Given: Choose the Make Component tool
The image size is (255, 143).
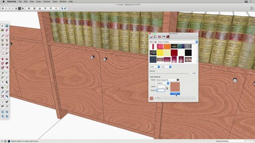Looking at the screenshot, I should [7, 26].
